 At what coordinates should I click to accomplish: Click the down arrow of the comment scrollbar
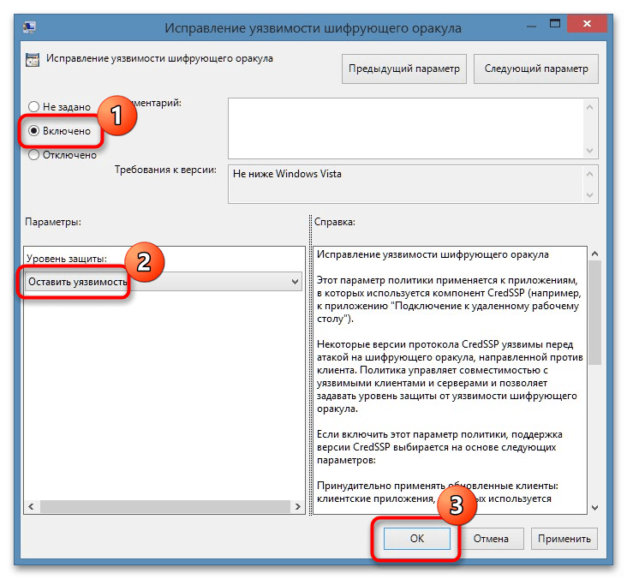click(x=589, y=151)
